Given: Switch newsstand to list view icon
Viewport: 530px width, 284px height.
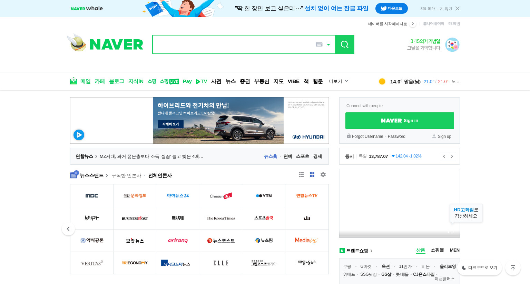Looking at the screenshot, I should pos(301,175).
